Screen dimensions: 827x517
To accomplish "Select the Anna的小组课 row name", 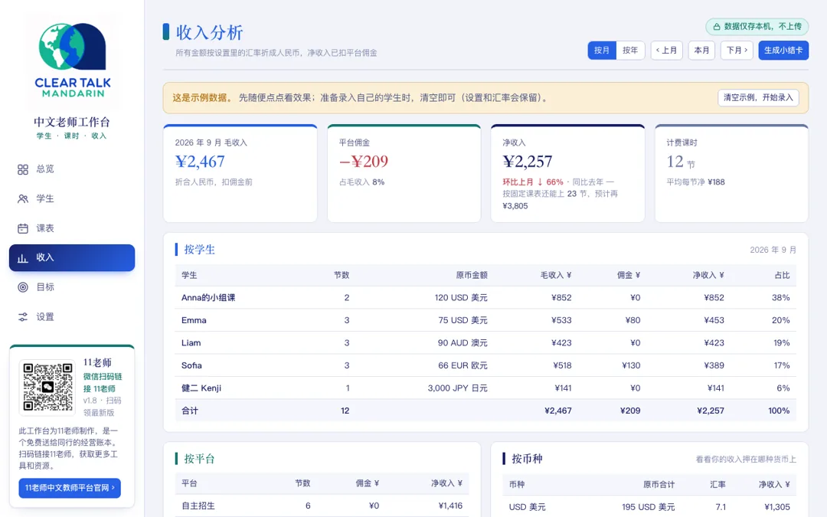I will [x=208, y=297].
